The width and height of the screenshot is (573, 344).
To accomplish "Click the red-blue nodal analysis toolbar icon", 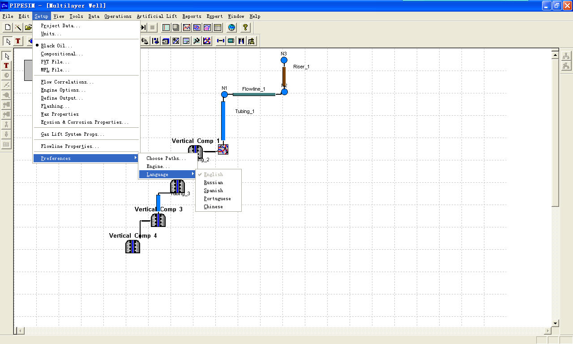I will [207, 41].
